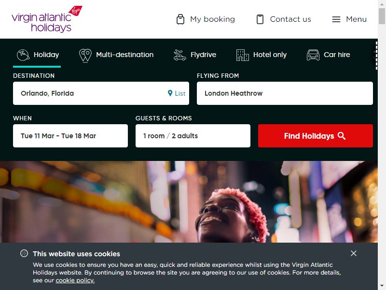Image resolution: width=386 pixels, height=290 pixels.
Task: Click the scrollbar down arrow
Action: (382, 287)
